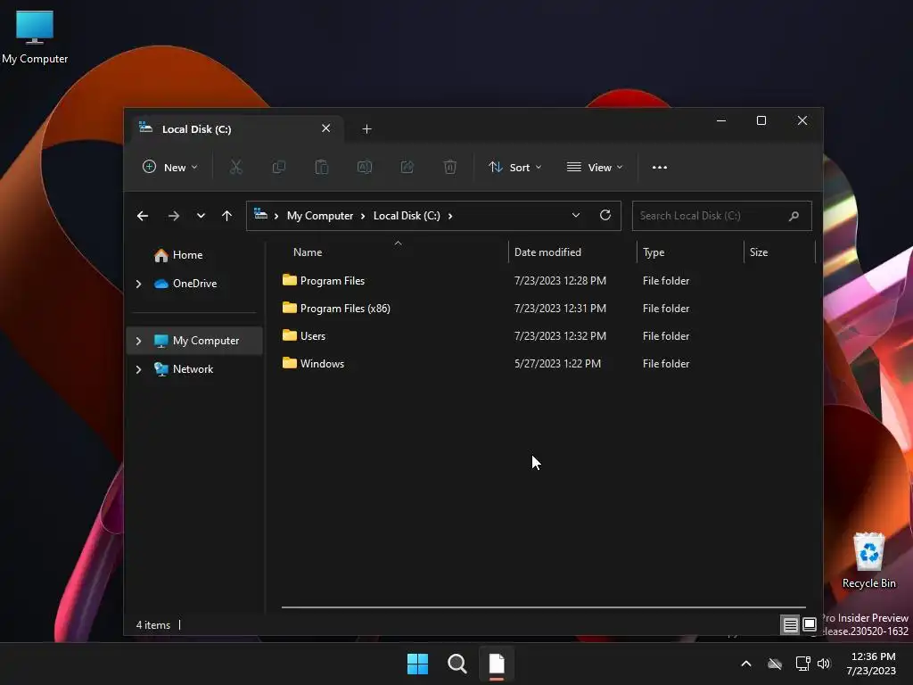Click the network tray icon
The height and width of the screenshot is (685, 913).
(803, 664)
